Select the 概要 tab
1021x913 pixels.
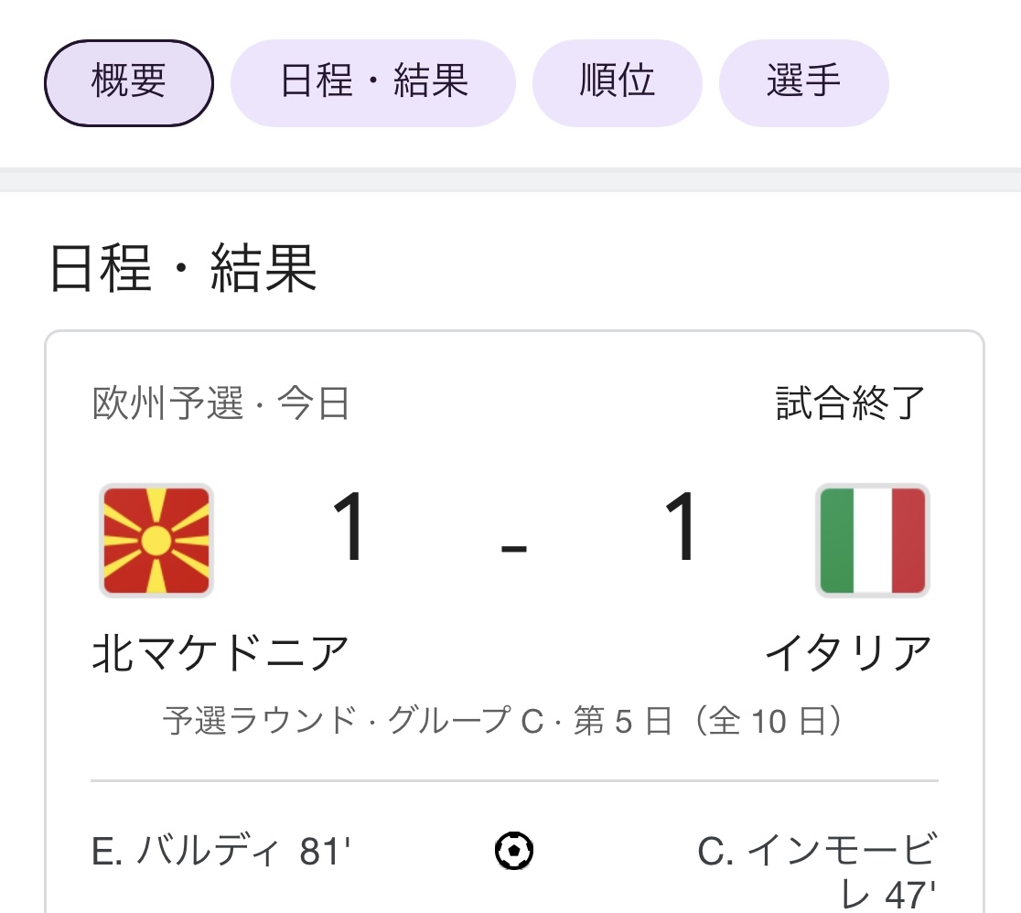click(x=129, y=83)
